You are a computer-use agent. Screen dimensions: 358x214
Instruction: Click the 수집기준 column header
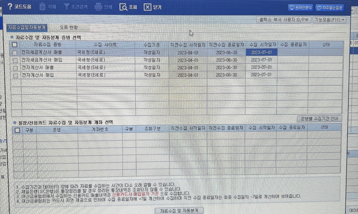click(152, 45)
